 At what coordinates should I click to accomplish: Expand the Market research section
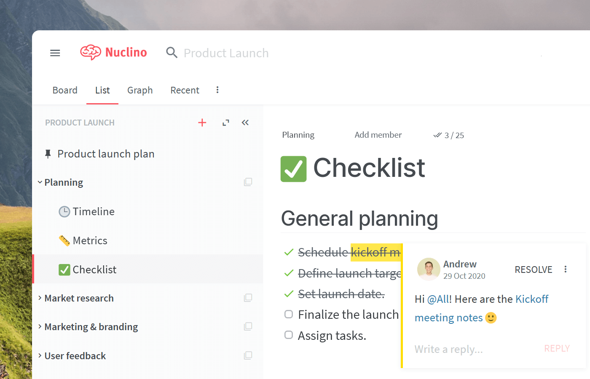click(x=40, y=298)
